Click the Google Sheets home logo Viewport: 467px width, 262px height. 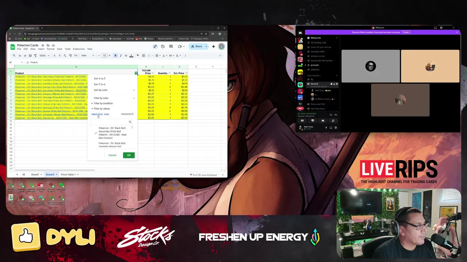(x=12, y=47)
